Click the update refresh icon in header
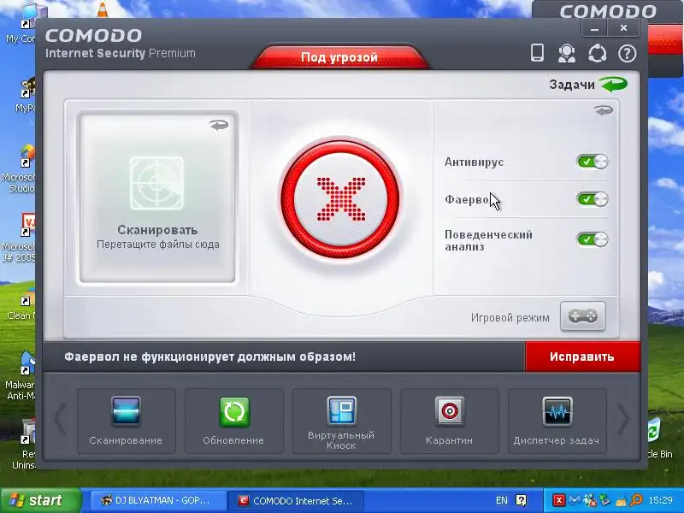This screenshot has height=513, width=684. [x=597, y=54]
